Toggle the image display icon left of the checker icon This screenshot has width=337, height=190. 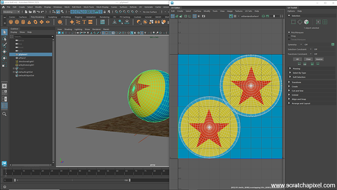pyautogui.click(x=231, y=16)
